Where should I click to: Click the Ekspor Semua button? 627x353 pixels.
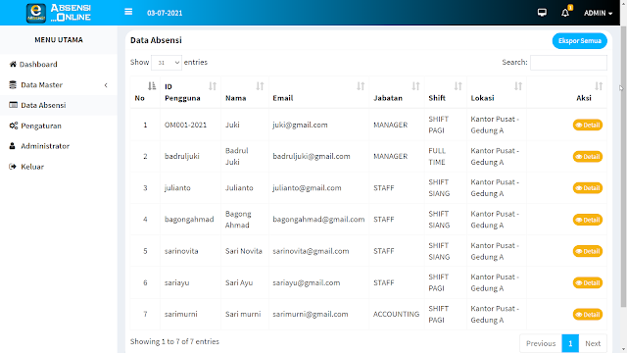coord(579,41)
